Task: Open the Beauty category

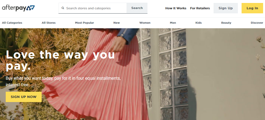Action: pos(226,23)
